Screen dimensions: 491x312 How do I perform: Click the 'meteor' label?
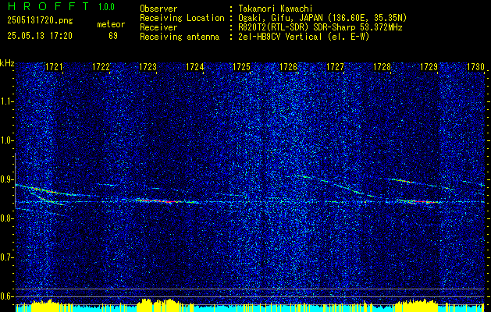(x=111, y=24)
